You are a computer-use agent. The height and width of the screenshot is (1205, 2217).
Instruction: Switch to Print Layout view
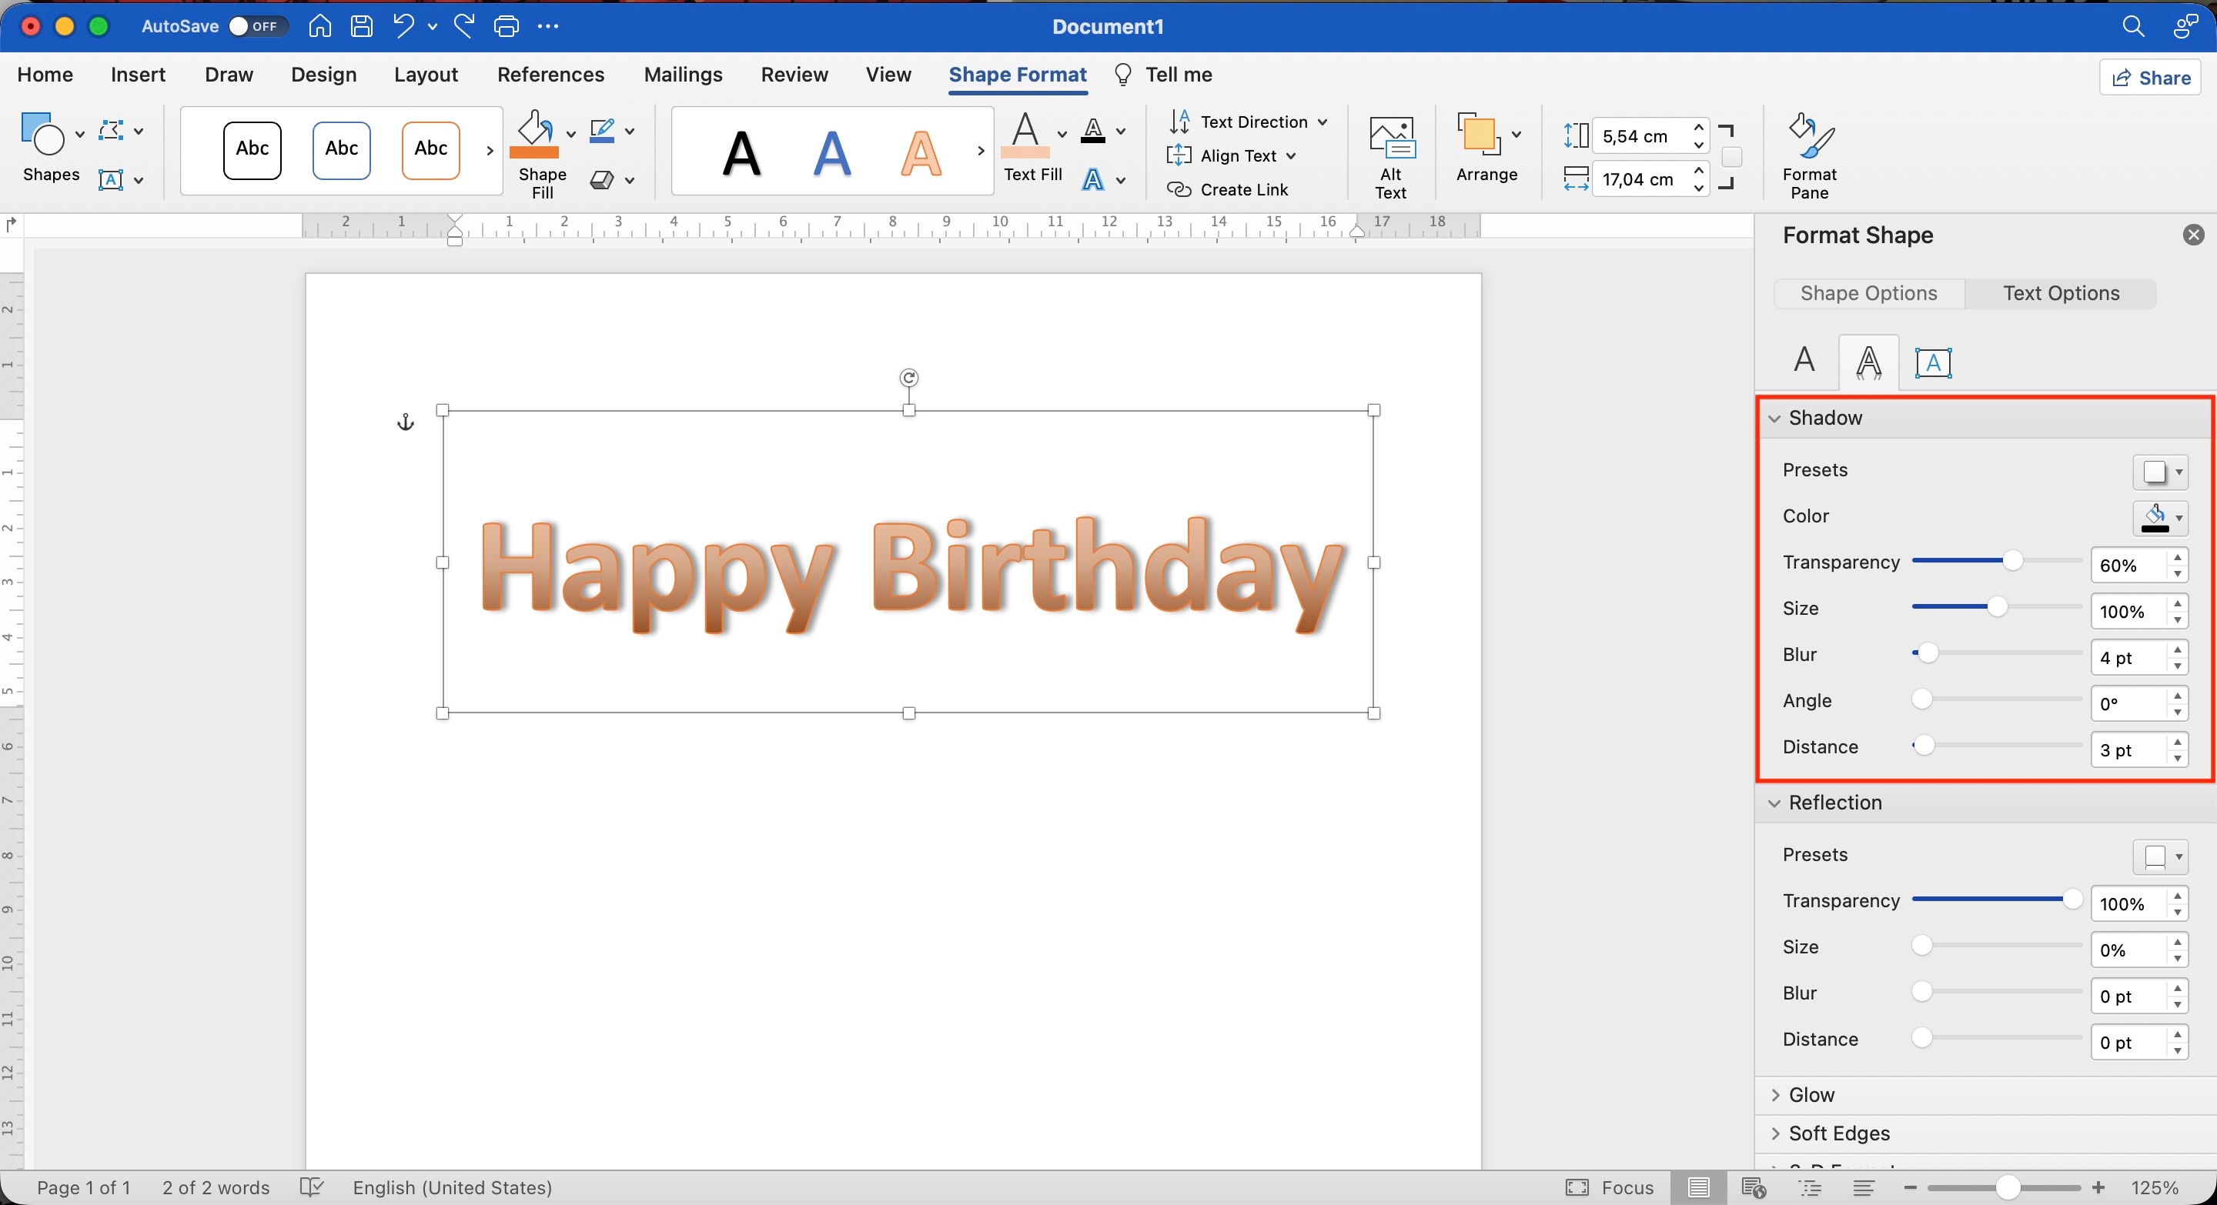pos(1699,1188)
